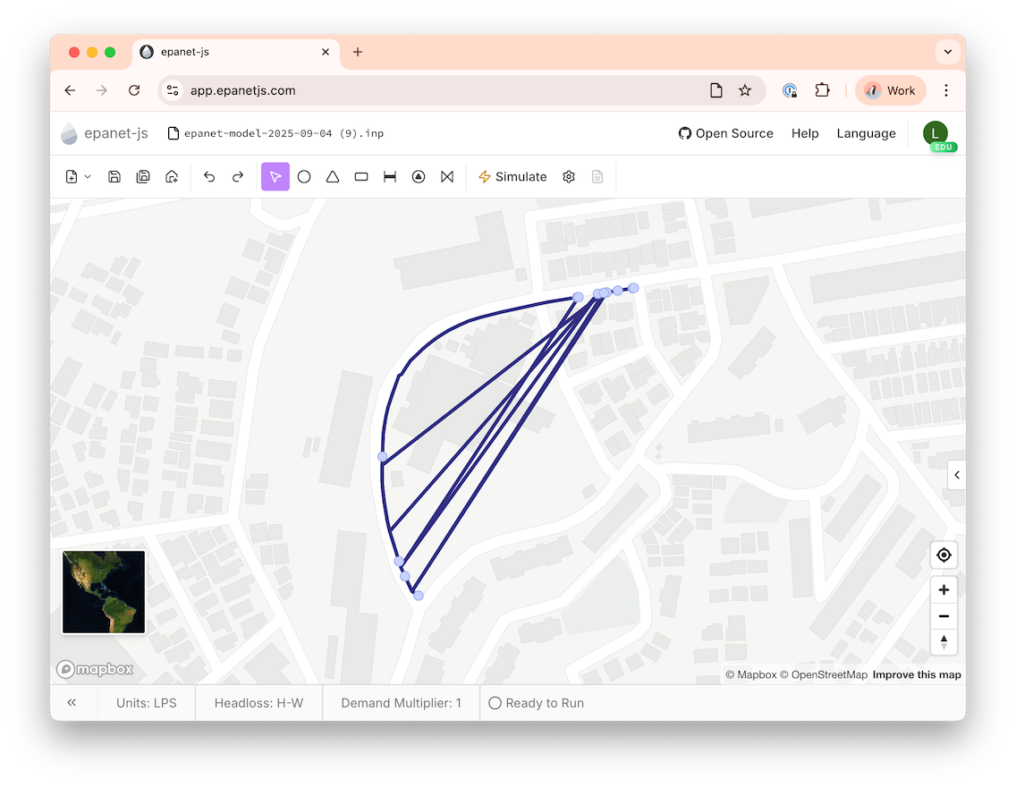
Task: Redo the last action
Action: point(238,177)
